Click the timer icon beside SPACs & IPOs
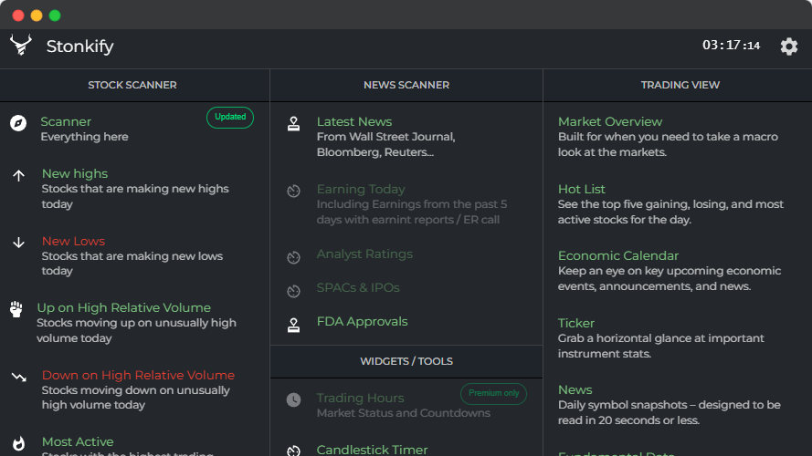 coord(293,291)
